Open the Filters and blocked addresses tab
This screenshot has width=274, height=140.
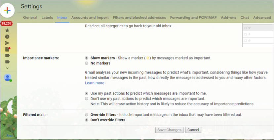click(x=139, y=17)
